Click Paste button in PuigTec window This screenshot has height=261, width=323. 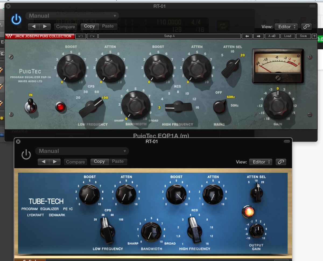click(x=108, y=26)
